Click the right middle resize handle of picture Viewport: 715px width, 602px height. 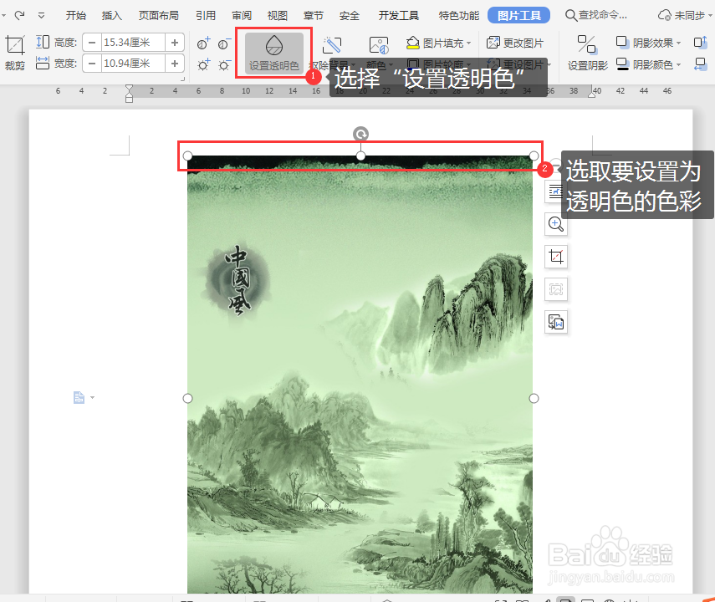(534, 398)
